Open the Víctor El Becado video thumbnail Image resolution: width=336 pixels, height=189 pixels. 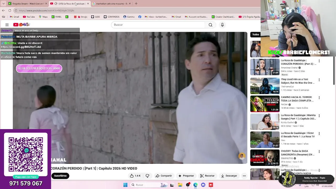(265, 140)
